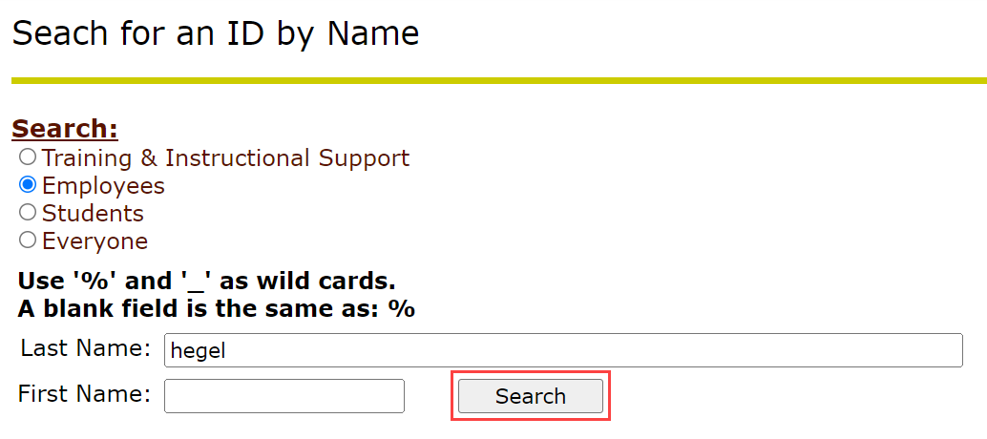987x439 pixels.
Task: Click the 'First Name:' field label
Action: point(85,393)
